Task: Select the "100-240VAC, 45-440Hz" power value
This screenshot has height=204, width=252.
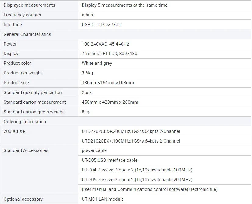Action: (105, 44)
